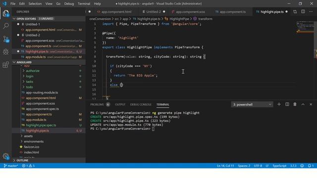This screenshot has height=178, width=317.
Task: Click HighlightPipe in the breadcrumb
Action: (179, 19)
